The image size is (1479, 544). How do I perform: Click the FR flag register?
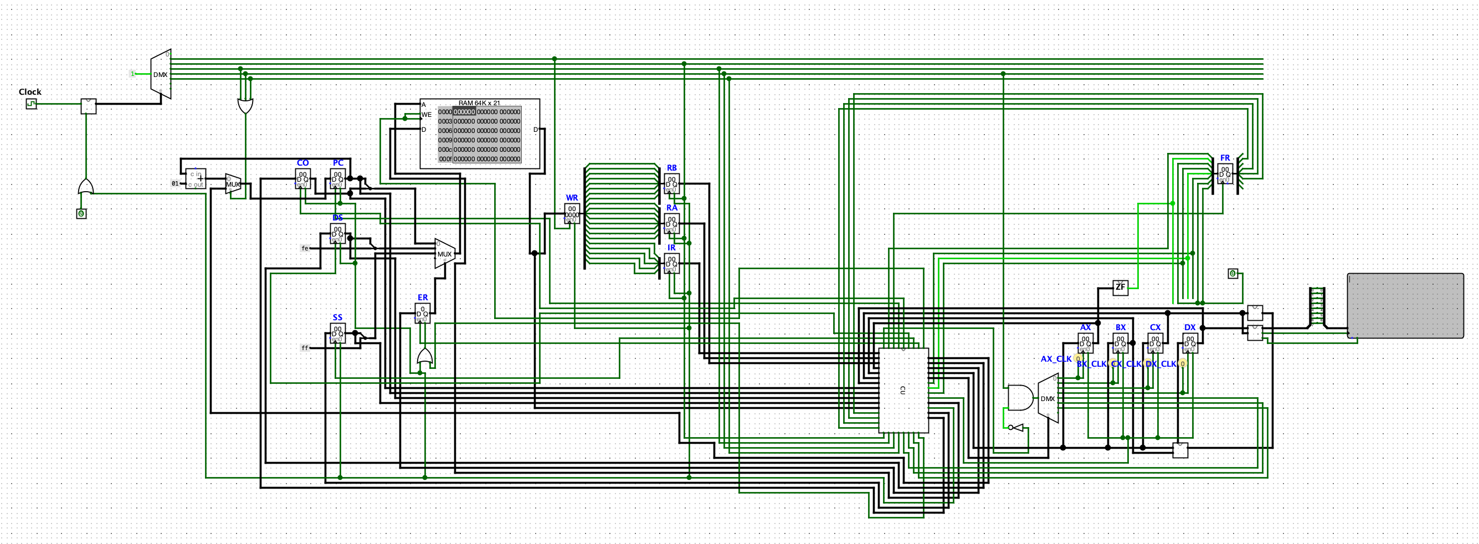click(x=1225, y=173)
